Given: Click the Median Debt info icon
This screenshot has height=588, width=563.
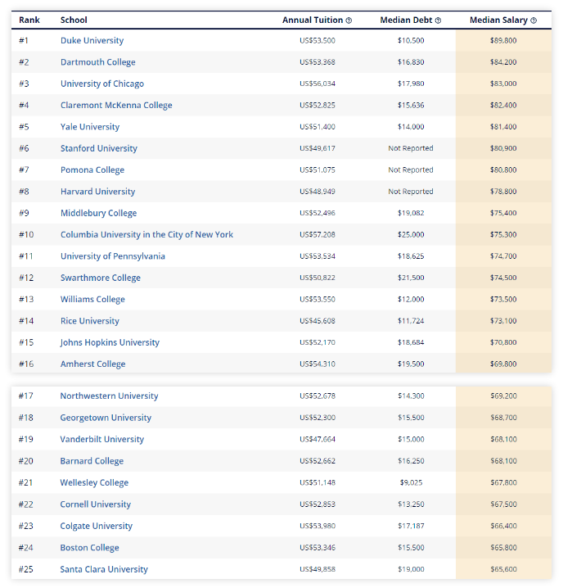Looking at the screenshot, I should 438,20.
